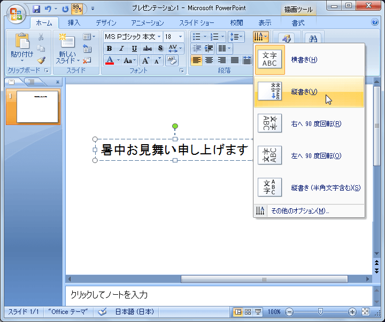Toggle italic formatting

(121, 49)
